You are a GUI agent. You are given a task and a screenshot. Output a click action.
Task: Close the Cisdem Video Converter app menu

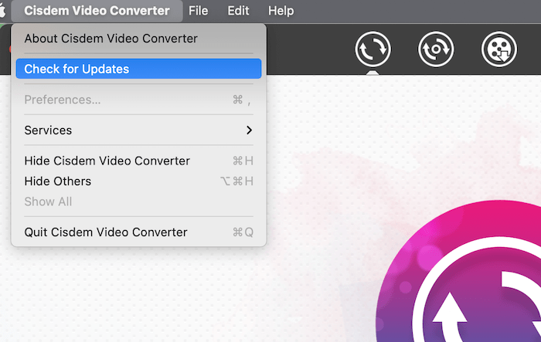[97, 11]
